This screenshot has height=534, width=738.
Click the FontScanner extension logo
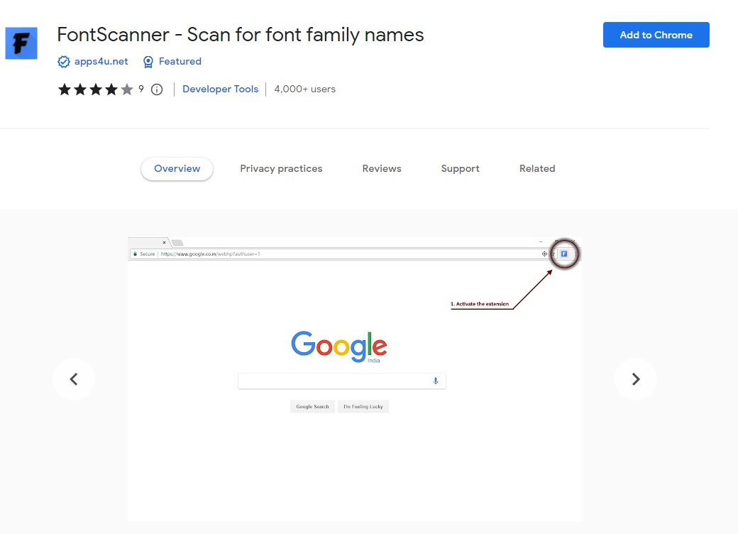(21, 43)
